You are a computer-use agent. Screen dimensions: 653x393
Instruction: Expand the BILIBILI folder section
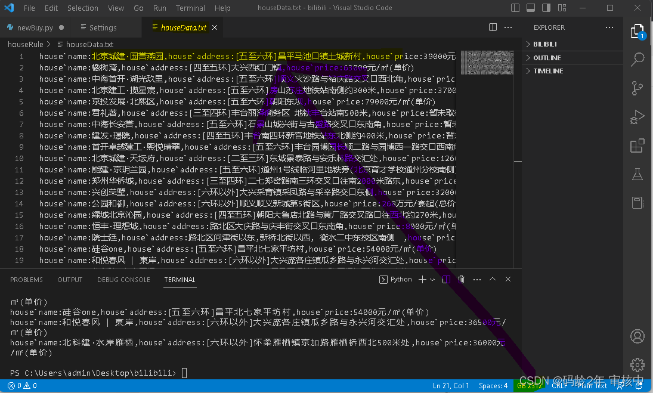tap(572, 44)
